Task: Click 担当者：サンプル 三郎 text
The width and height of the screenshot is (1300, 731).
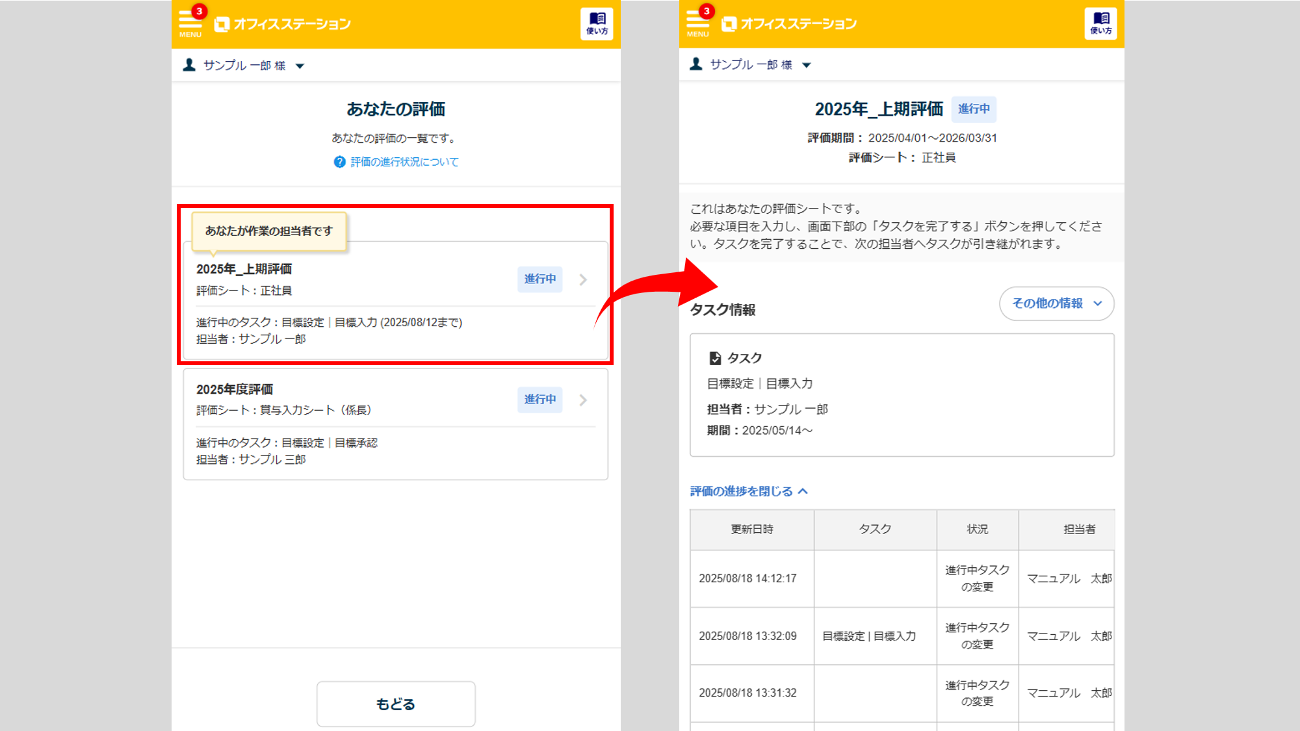Action: click(251, 459)
